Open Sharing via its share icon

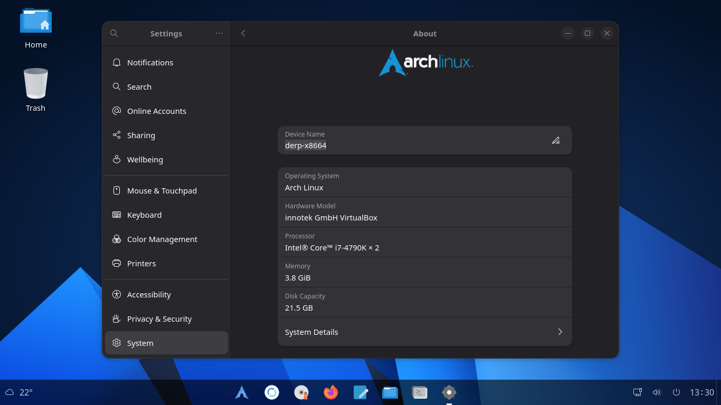(x=117, y=135)
